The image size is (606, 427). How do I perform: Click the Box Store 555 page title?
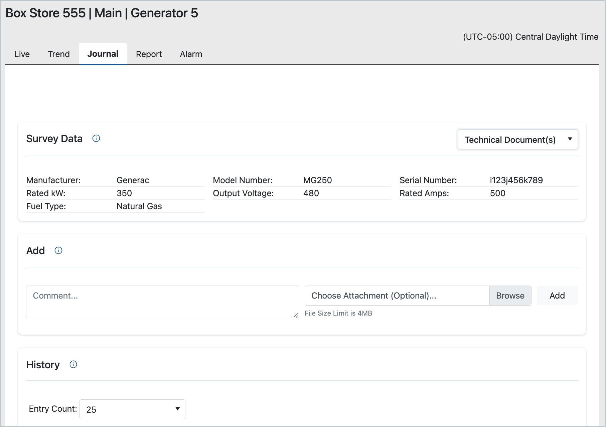[x=102, y=13]
